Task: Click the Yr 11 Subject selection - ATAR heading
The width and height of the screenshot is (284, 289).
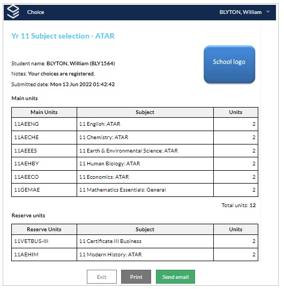Action: click(63, 36)
